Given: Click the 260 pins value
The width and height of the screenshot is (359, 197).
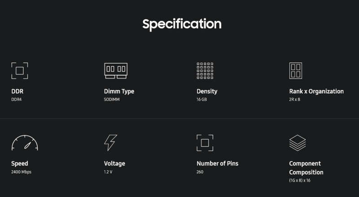Looking at the screenshot, I should tap(200, 172).
